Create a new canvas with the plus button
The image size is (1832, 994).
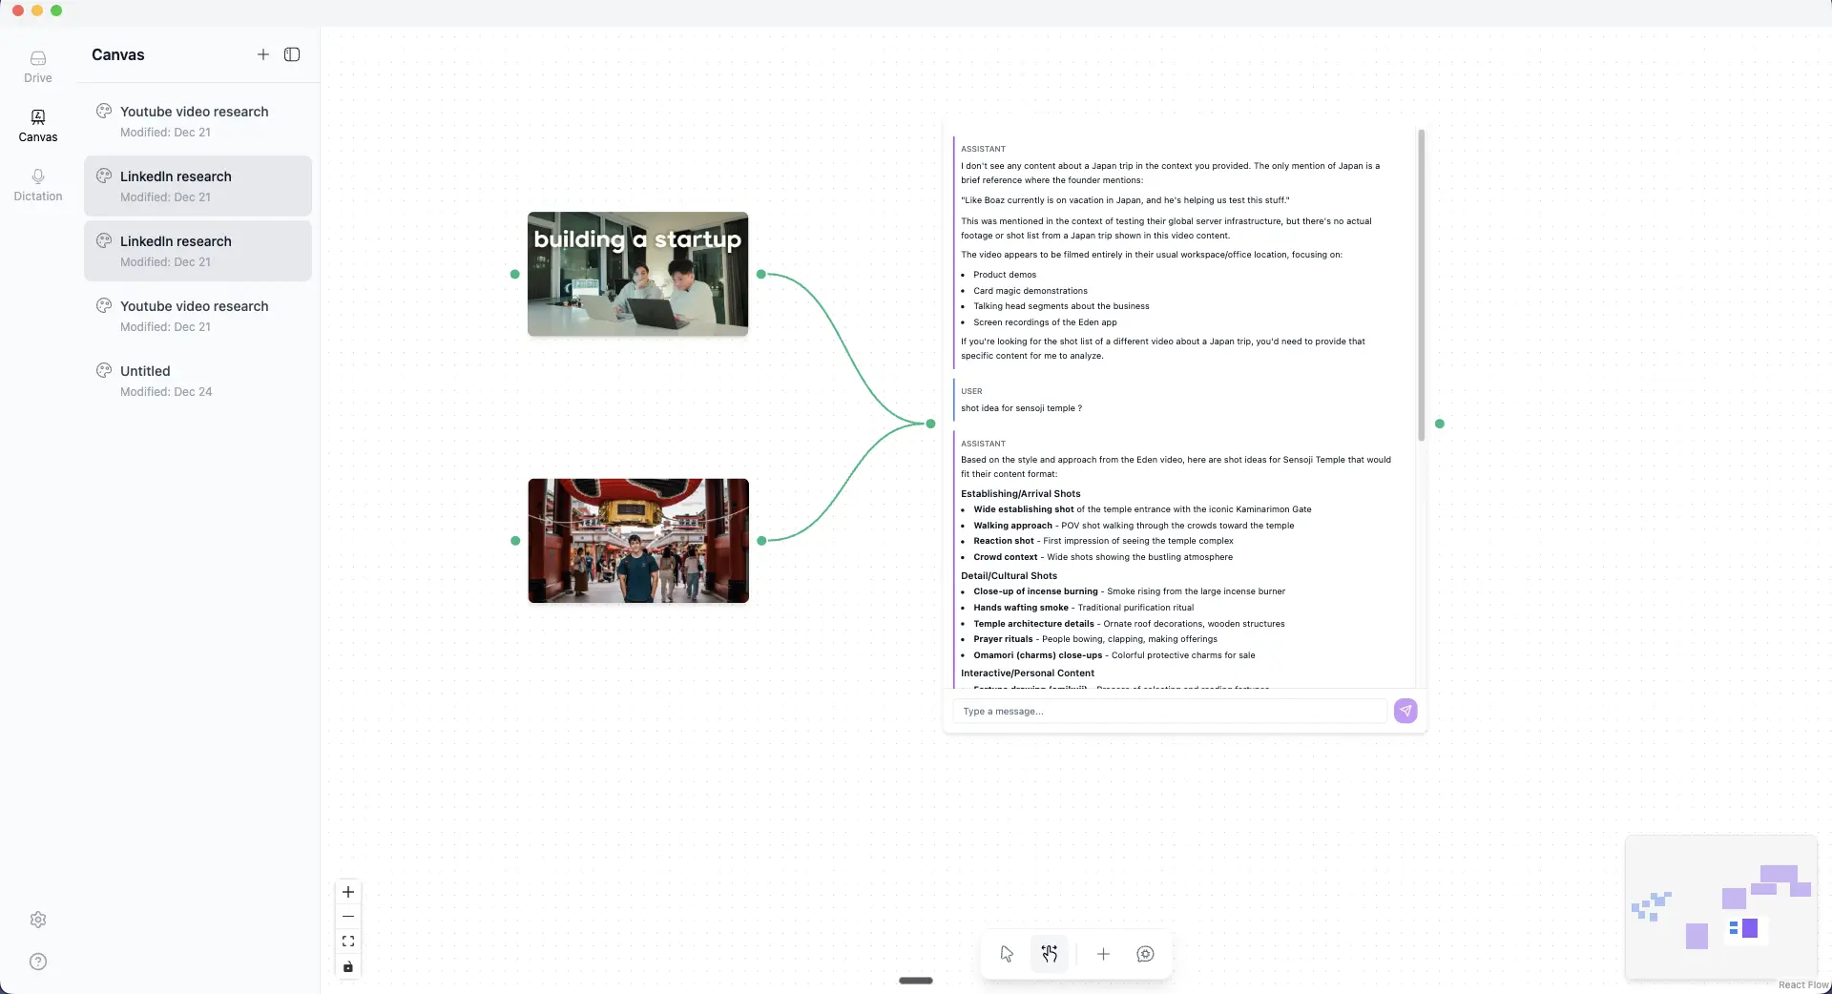coord(262,54)
